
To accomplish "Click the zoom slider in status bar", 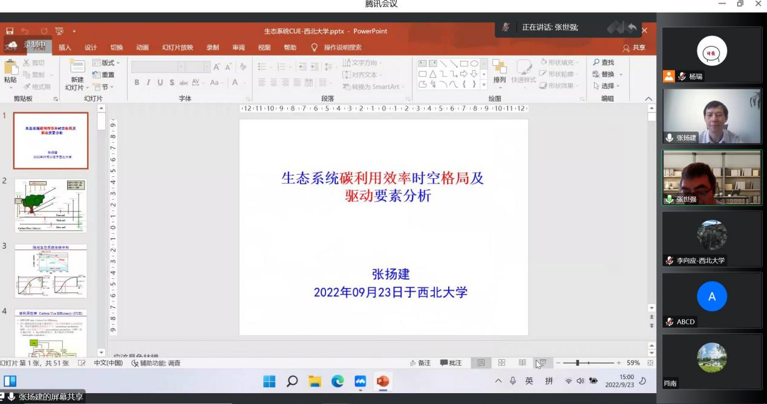I will tap(578, 363).
